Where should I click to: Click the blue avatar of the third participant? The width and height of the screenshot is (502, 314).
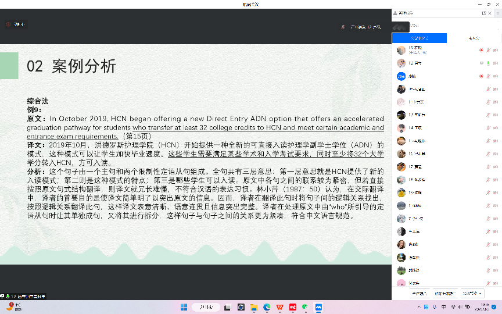pyautogui.click(x=401, y=76)
